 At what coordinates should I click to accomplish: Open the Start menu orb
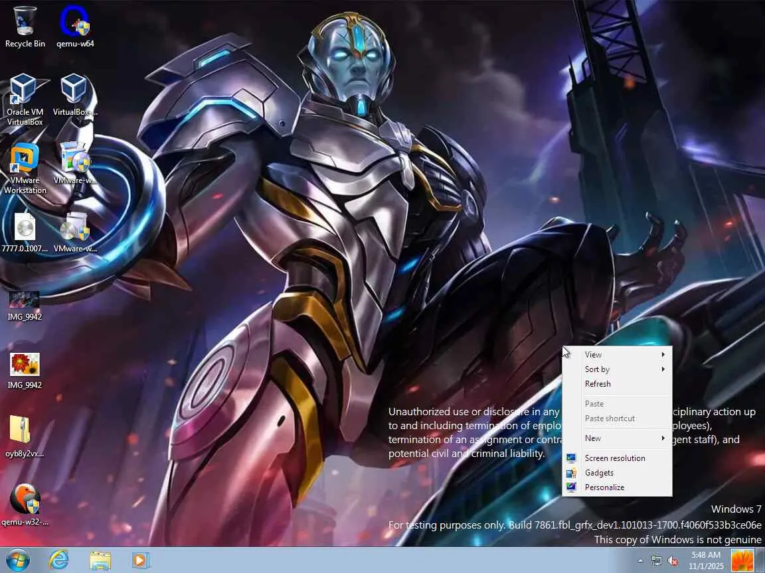tap(17, 560)
